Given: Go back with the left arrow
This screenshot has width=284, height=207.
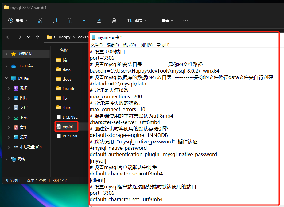Looking at the screenshot, I should [x=8, y=37].
